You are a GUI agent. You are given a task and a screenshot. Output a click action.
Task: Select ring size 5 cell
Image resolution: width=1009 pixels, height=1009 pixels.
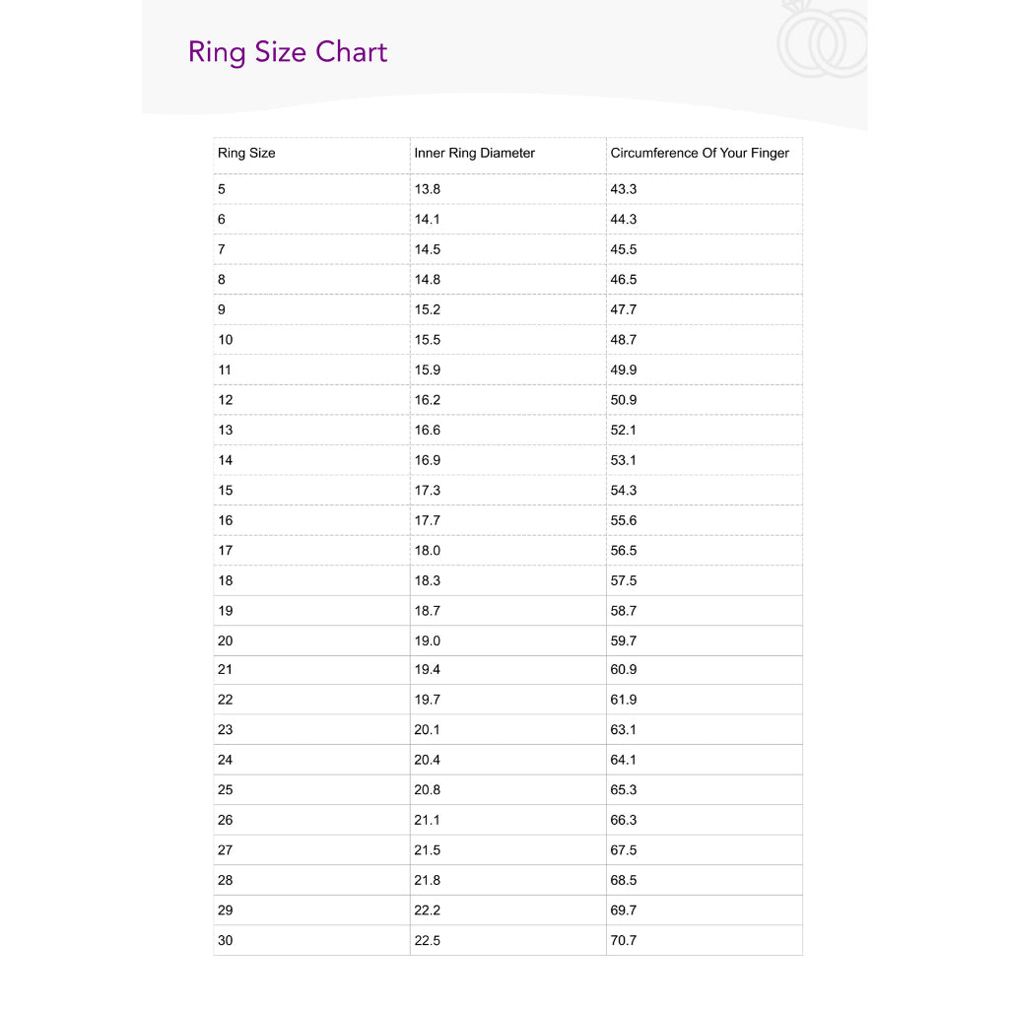pyautogui.click(x=222, y=189)
